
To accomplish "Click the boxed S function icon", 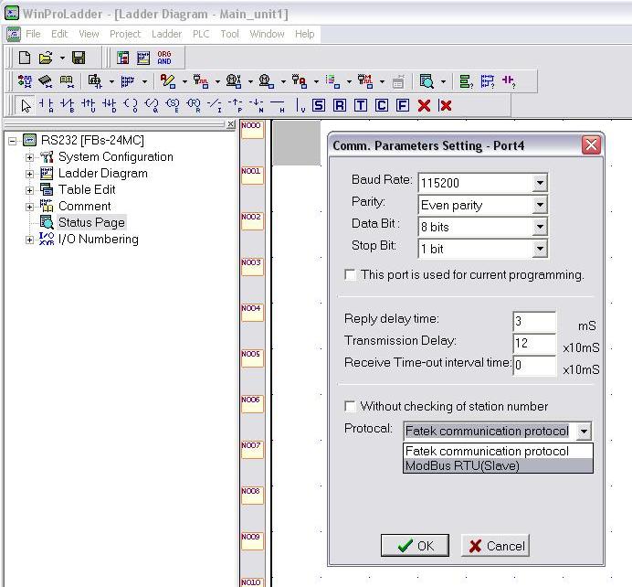I will click(x=319, y=106).
